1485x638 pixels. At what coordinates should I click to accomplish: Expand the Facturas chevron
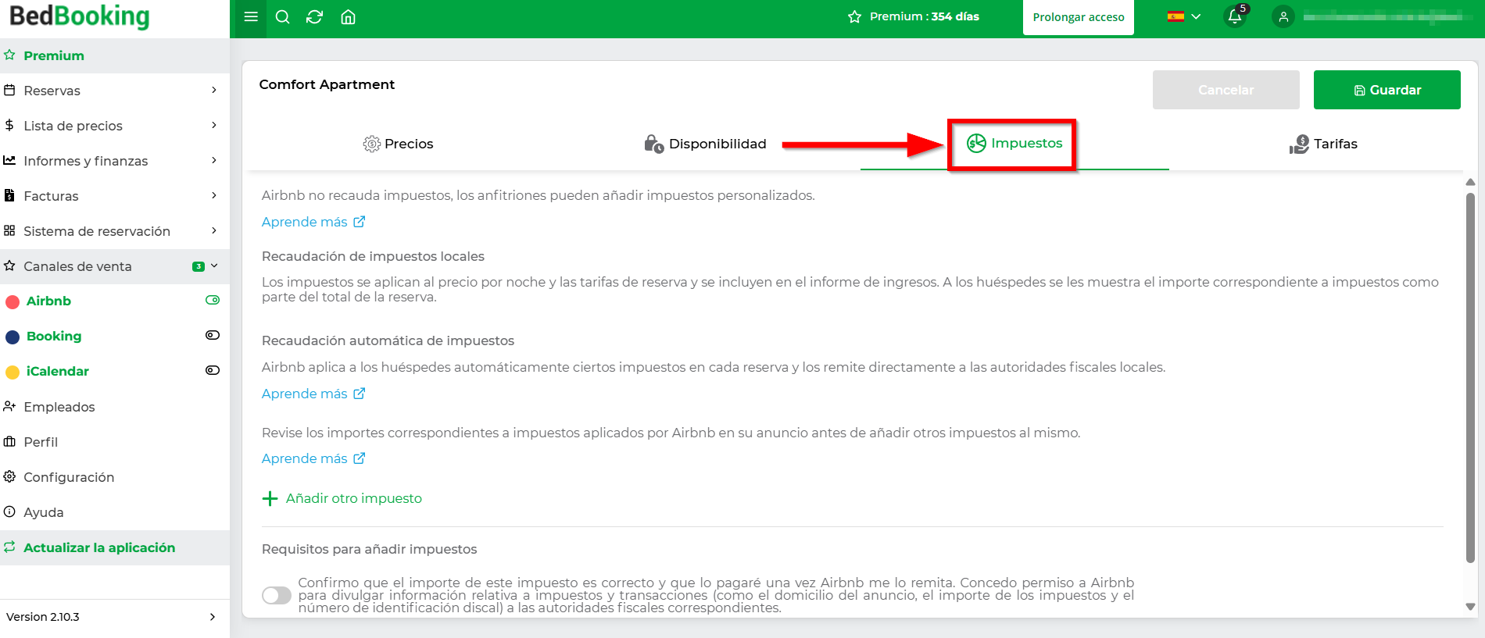[214, 195]
